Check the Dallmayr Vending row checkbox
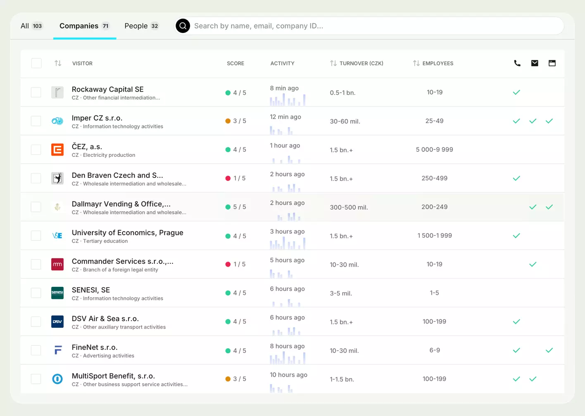The width and height of the screenshot is (585, 416). [36, 207]
